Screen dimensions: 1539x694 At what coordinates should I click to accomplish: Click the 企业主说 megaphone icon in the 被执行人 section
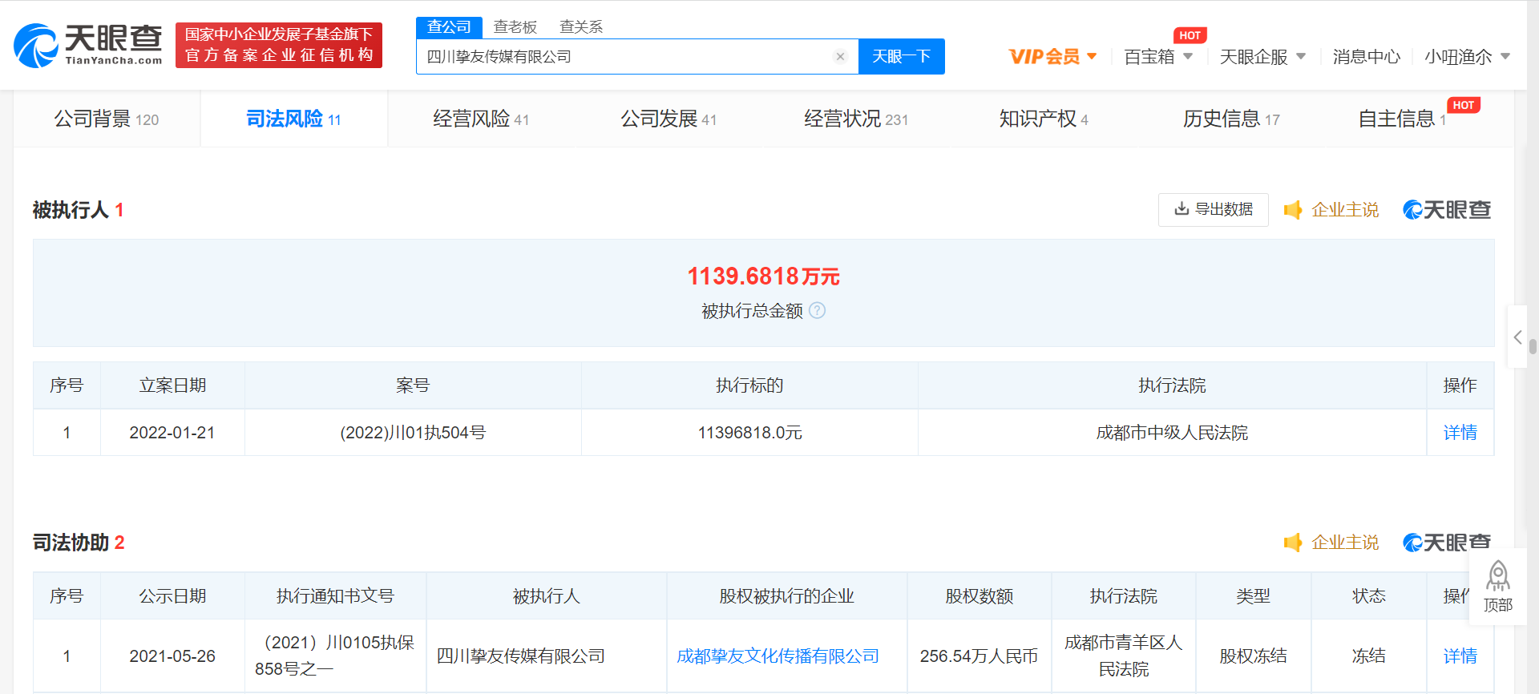point(1292,210)
